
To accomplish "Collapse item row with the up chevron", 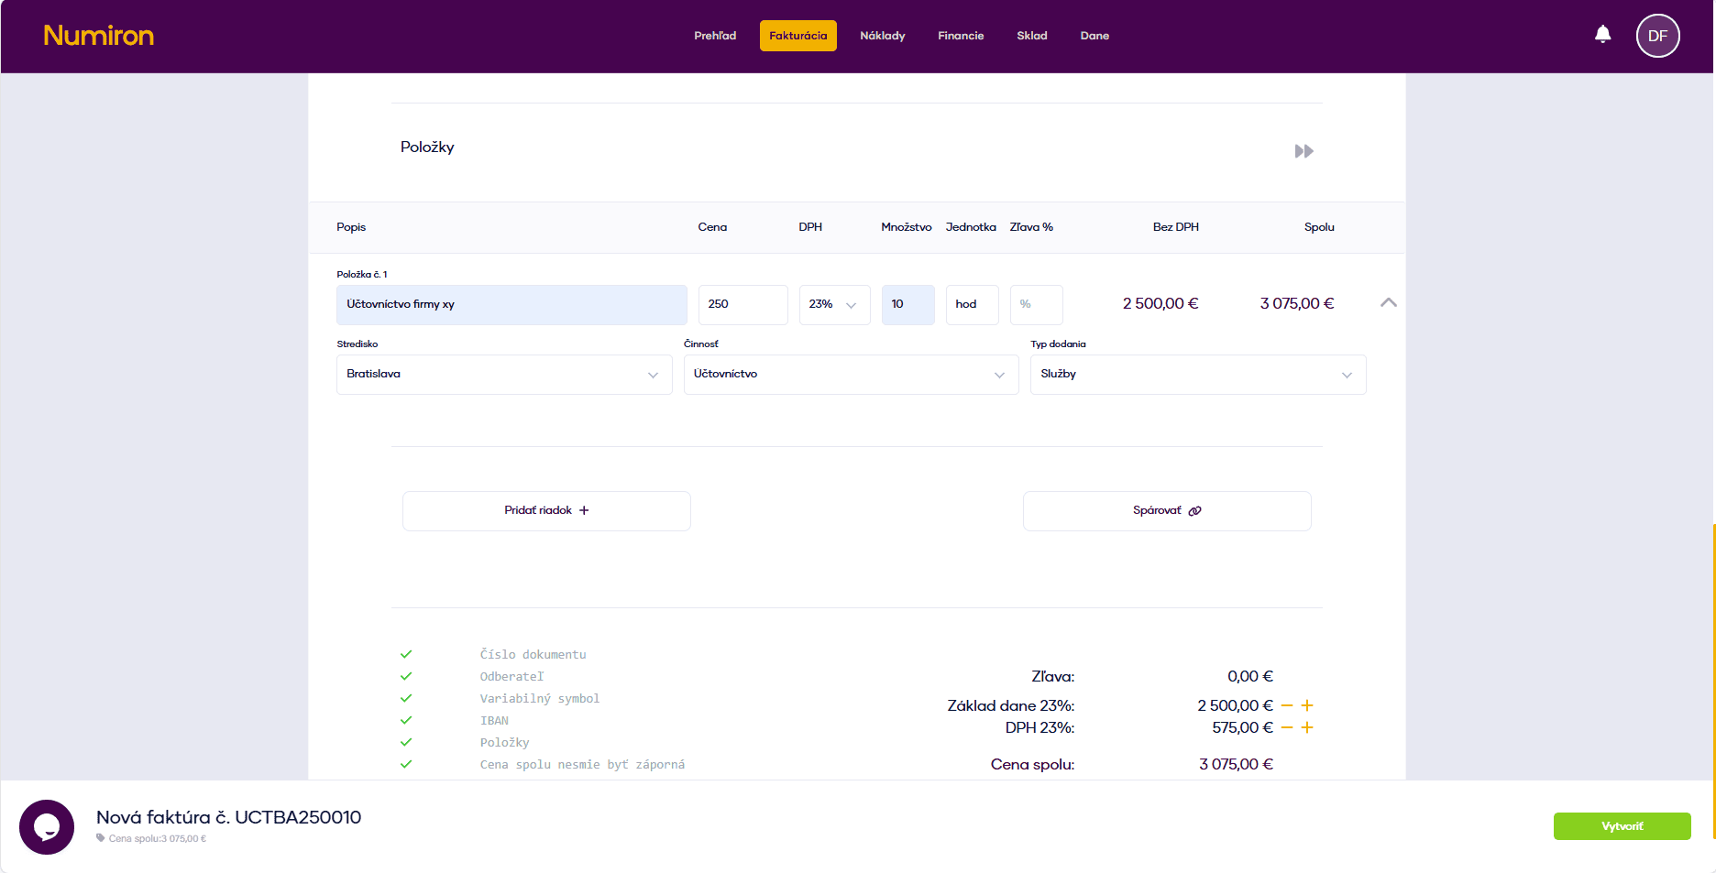I will [x=1388, y=302].
